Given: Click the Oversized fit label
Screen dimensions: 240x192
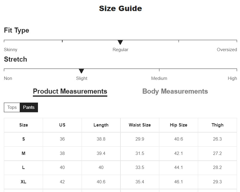Looking at the screenshot, I should click(x=227, y=50).
